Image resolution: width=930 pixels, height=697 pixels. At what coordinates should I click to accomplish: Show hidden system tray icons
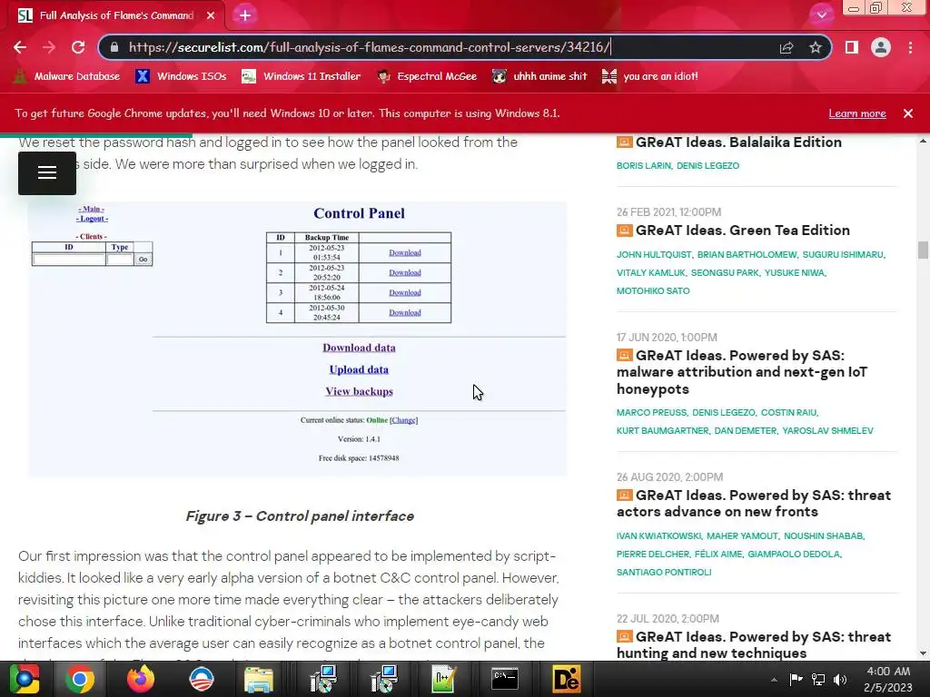click(774, 680)
